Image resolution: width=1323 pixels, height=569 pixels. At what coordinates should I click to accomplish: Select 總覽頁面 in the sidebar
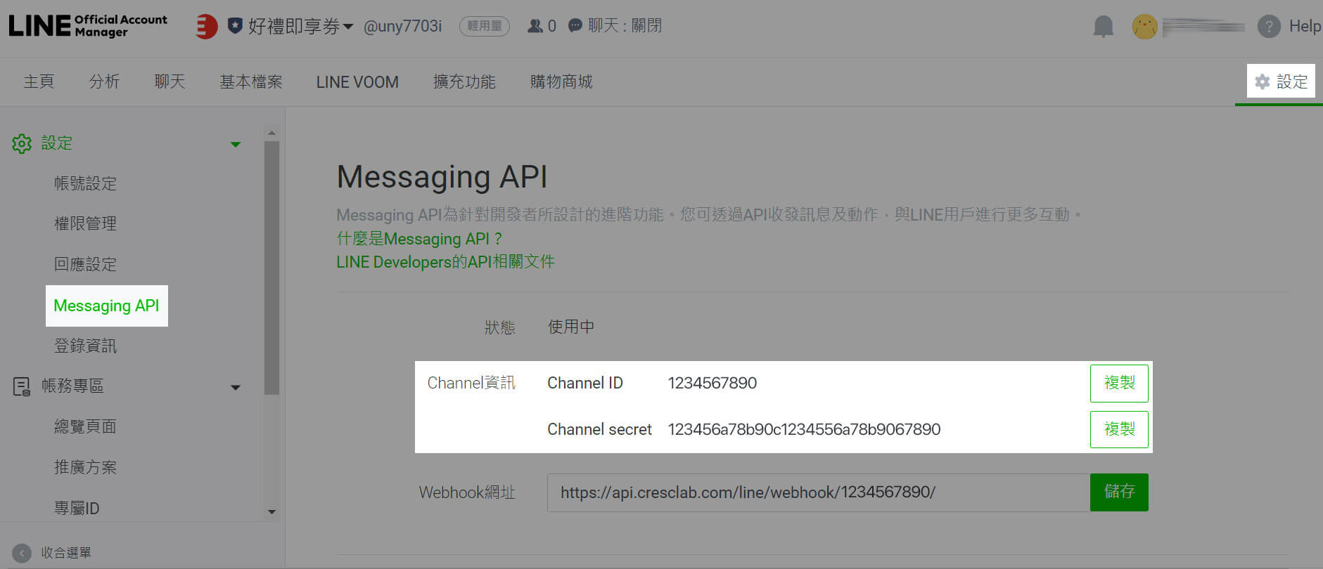tap(85, 426)
